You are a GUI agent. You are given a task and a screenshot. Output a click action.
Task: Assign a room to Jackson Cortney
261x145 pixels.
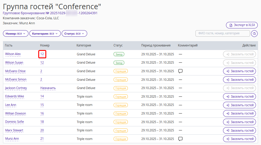click(48, 88)
